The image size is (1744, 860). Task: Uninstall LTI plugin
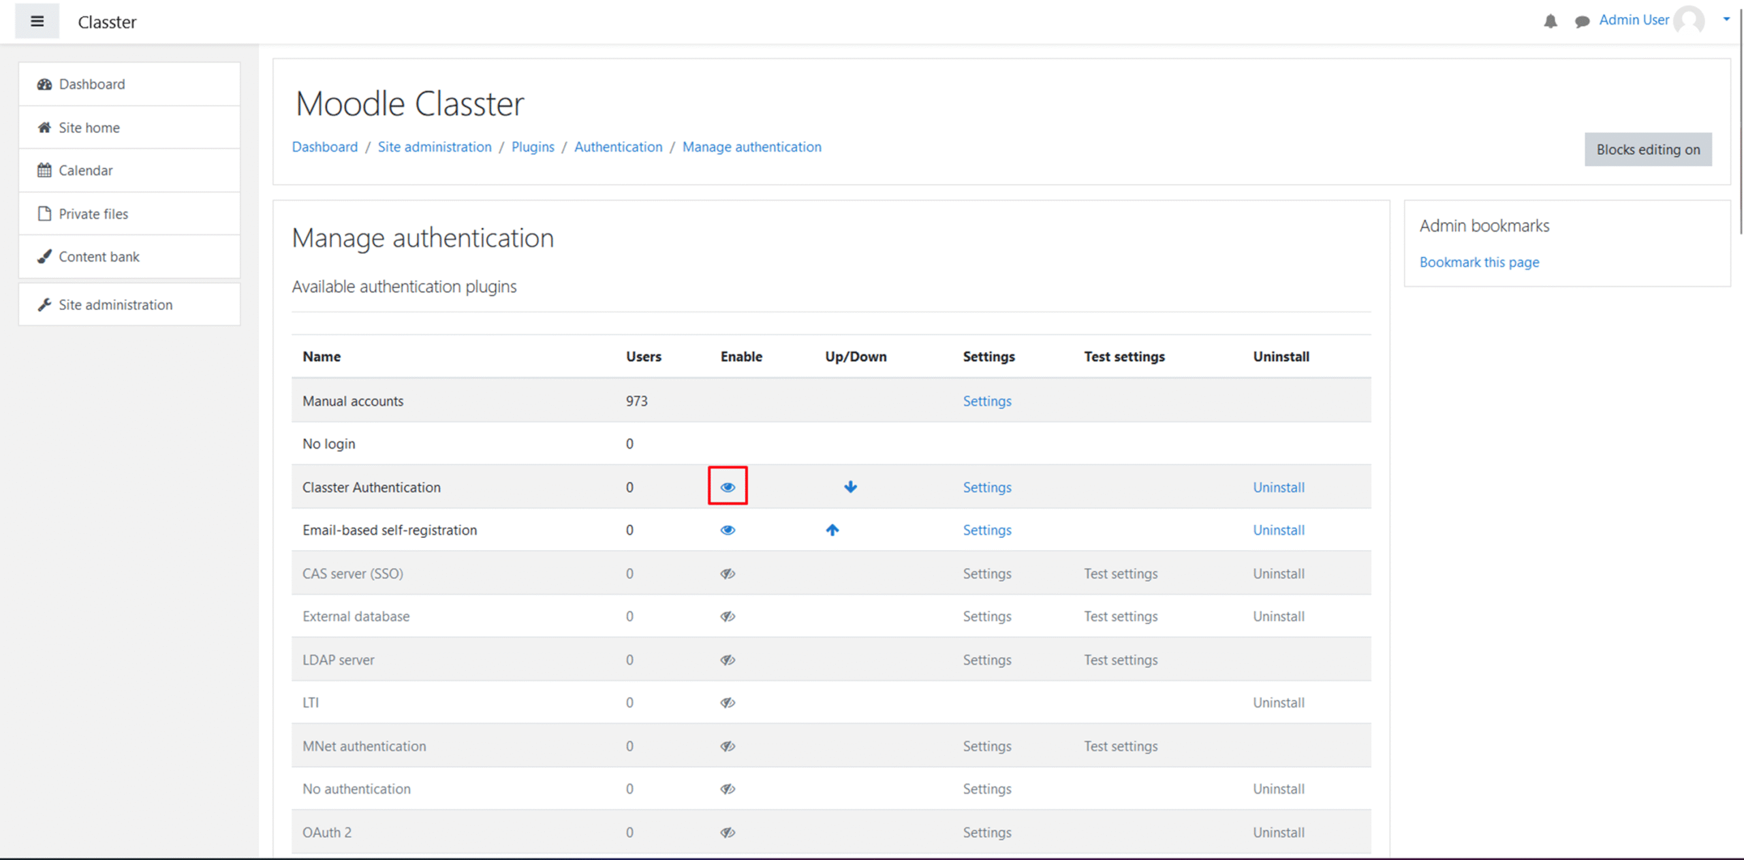click(1279, 703)
